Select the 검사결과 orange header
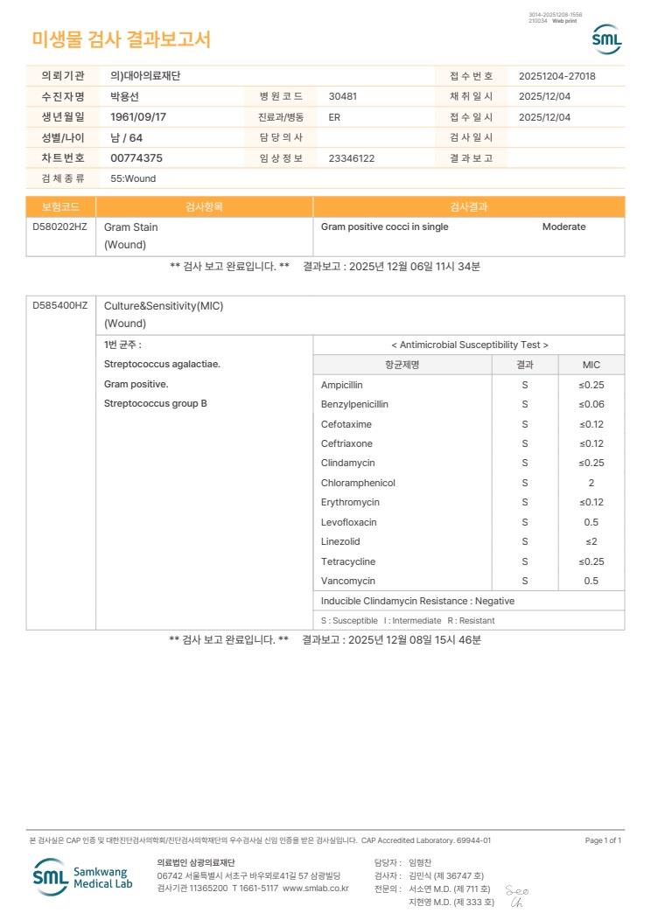 coord(468,206)
